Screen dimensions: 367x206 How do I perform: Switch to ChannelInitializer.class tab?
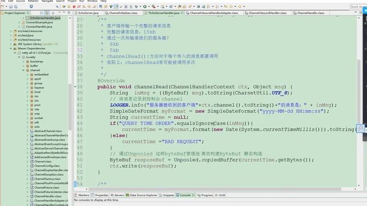pos(123,13)
